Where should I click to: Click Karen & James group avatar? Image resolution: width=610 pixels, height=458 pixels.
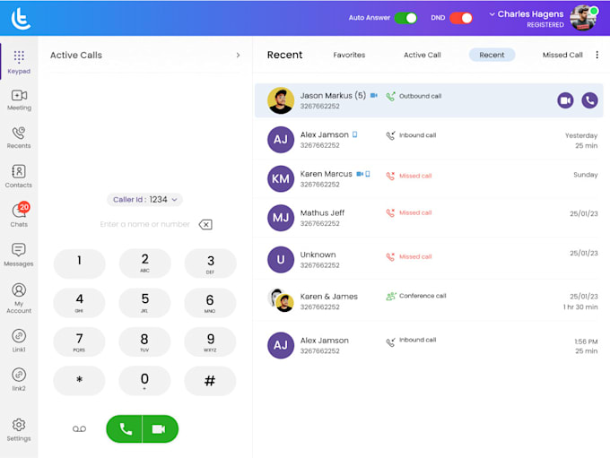point(281,300)
